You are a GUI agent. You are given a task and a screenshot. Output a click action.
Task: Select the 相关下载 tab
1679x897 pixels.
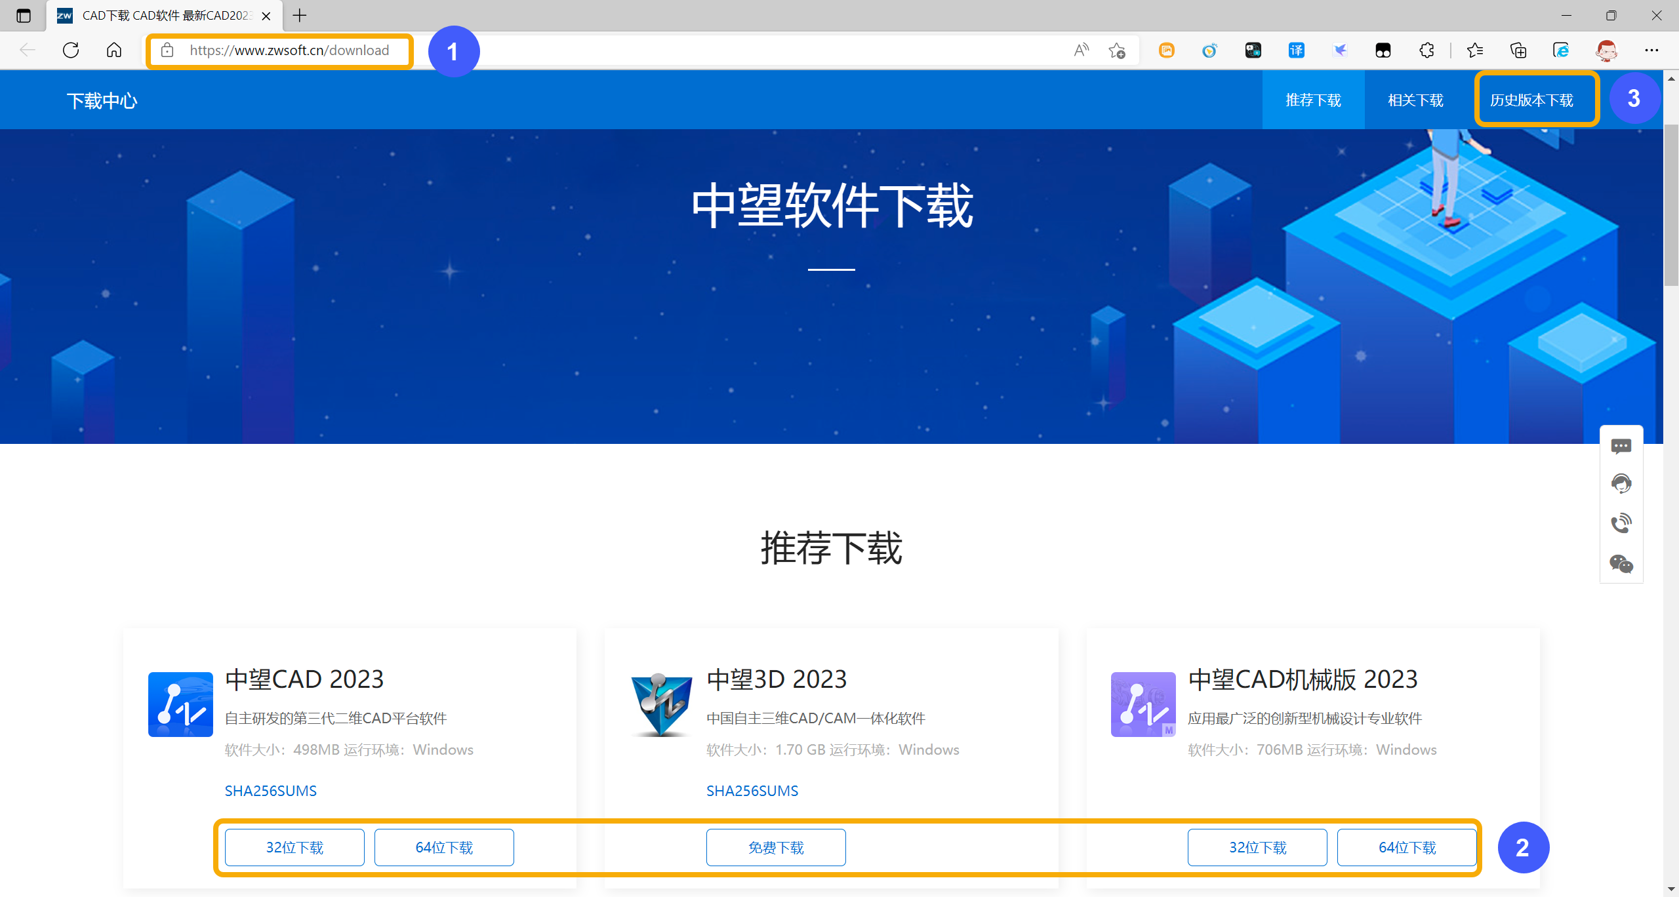[x=1415, y=100]
